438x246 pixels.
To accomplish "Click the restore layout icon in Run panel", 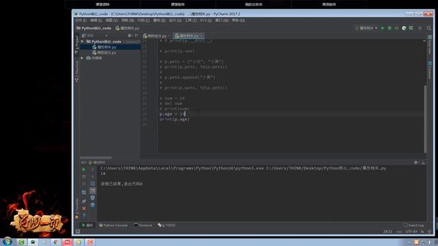I will (83, 193).
